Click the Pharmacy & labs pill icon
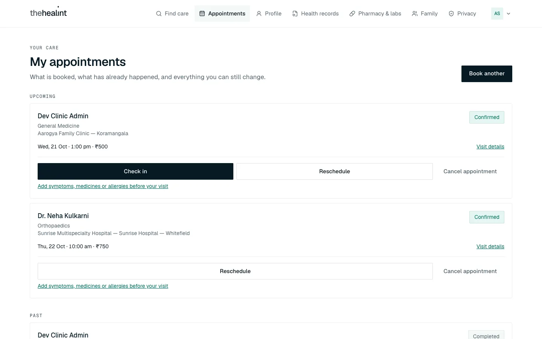Viewport: 542px width, 339px height. pyautogui.click(x=352, y=14)
